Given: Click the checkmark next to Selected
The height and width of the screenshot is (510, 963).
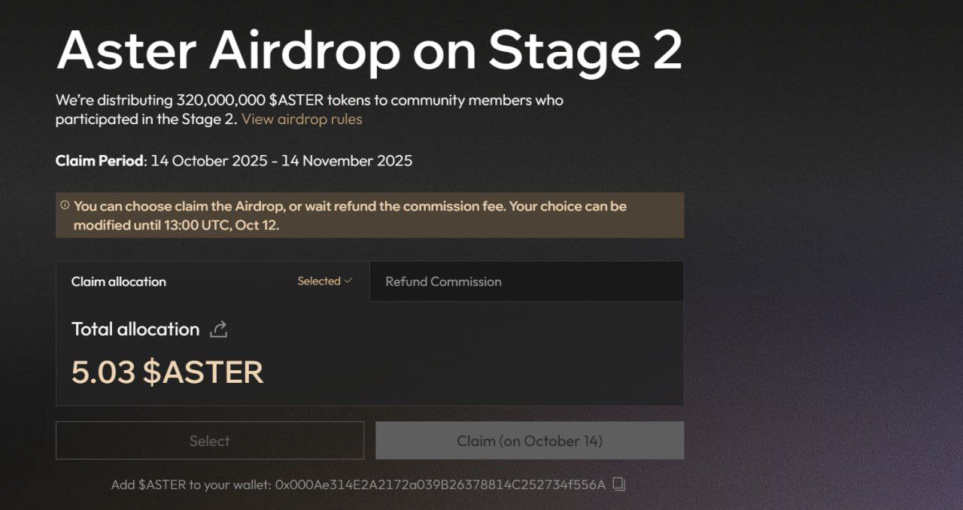Looking at the screenshot, I should click(348, 281).
